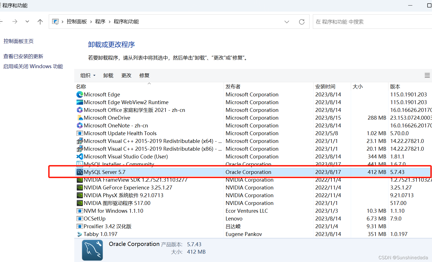Click the OCSetUp program icon

80,219
